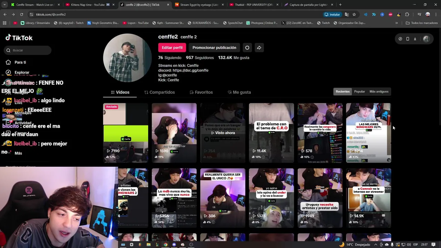Sort videos by Más antiguos
This screenshot has height=248, width=441.
379,92
